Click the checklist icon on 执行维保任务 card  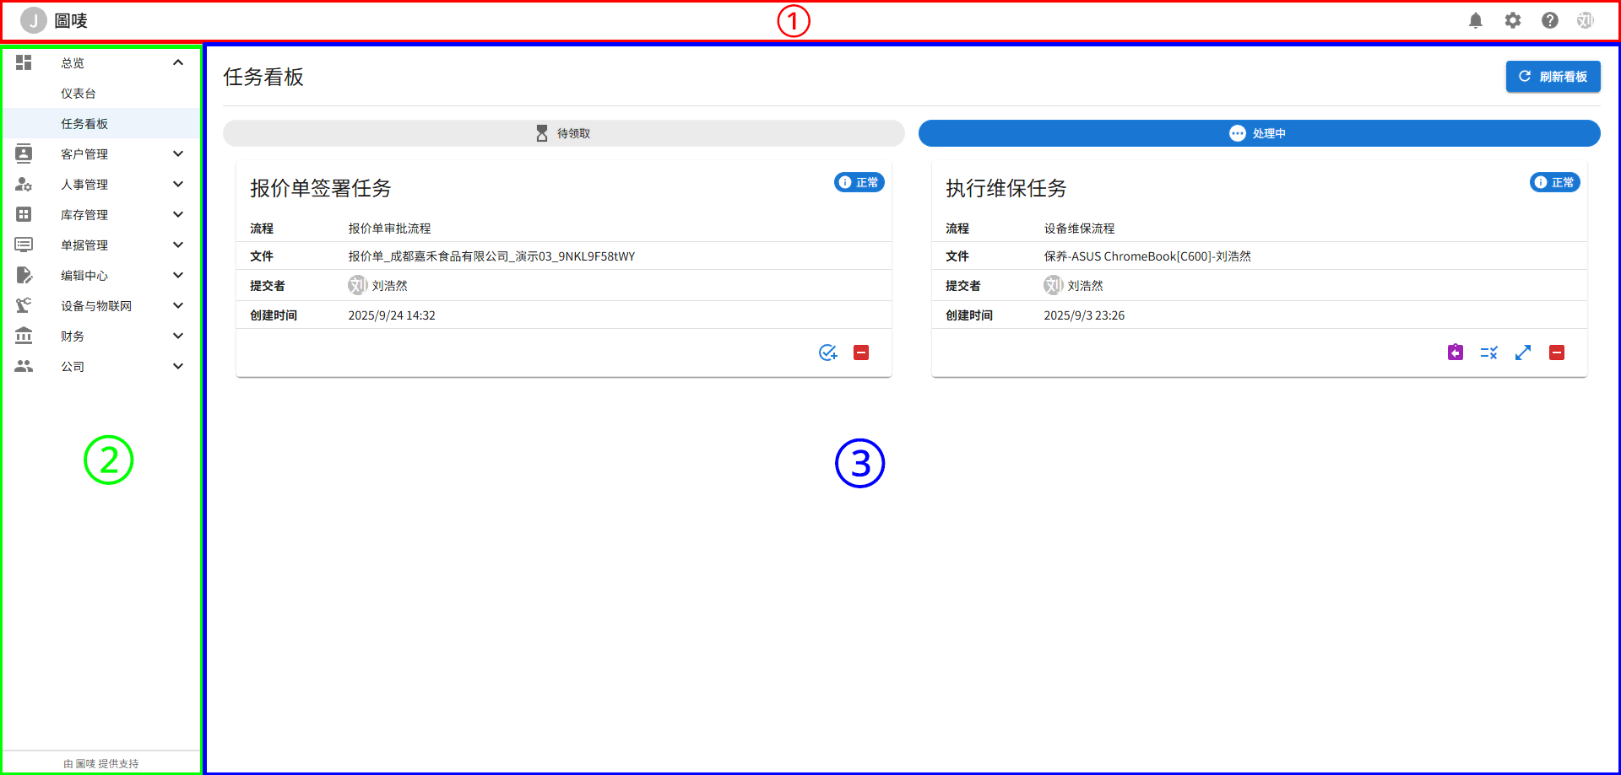1488,353
